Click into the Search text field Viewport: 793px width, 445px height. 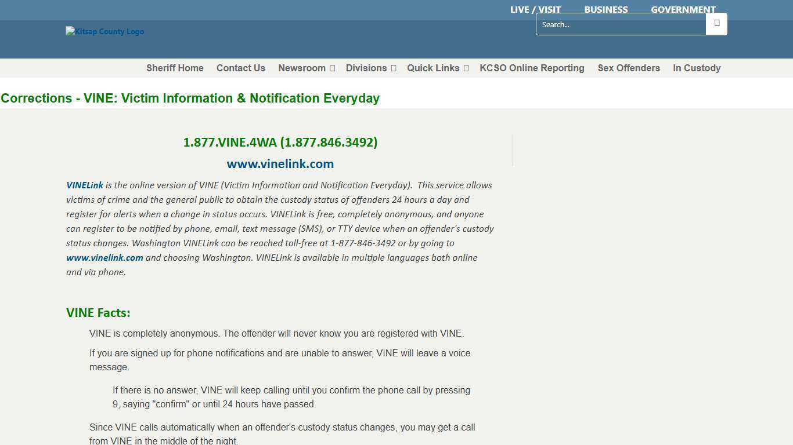click(621, 24)
